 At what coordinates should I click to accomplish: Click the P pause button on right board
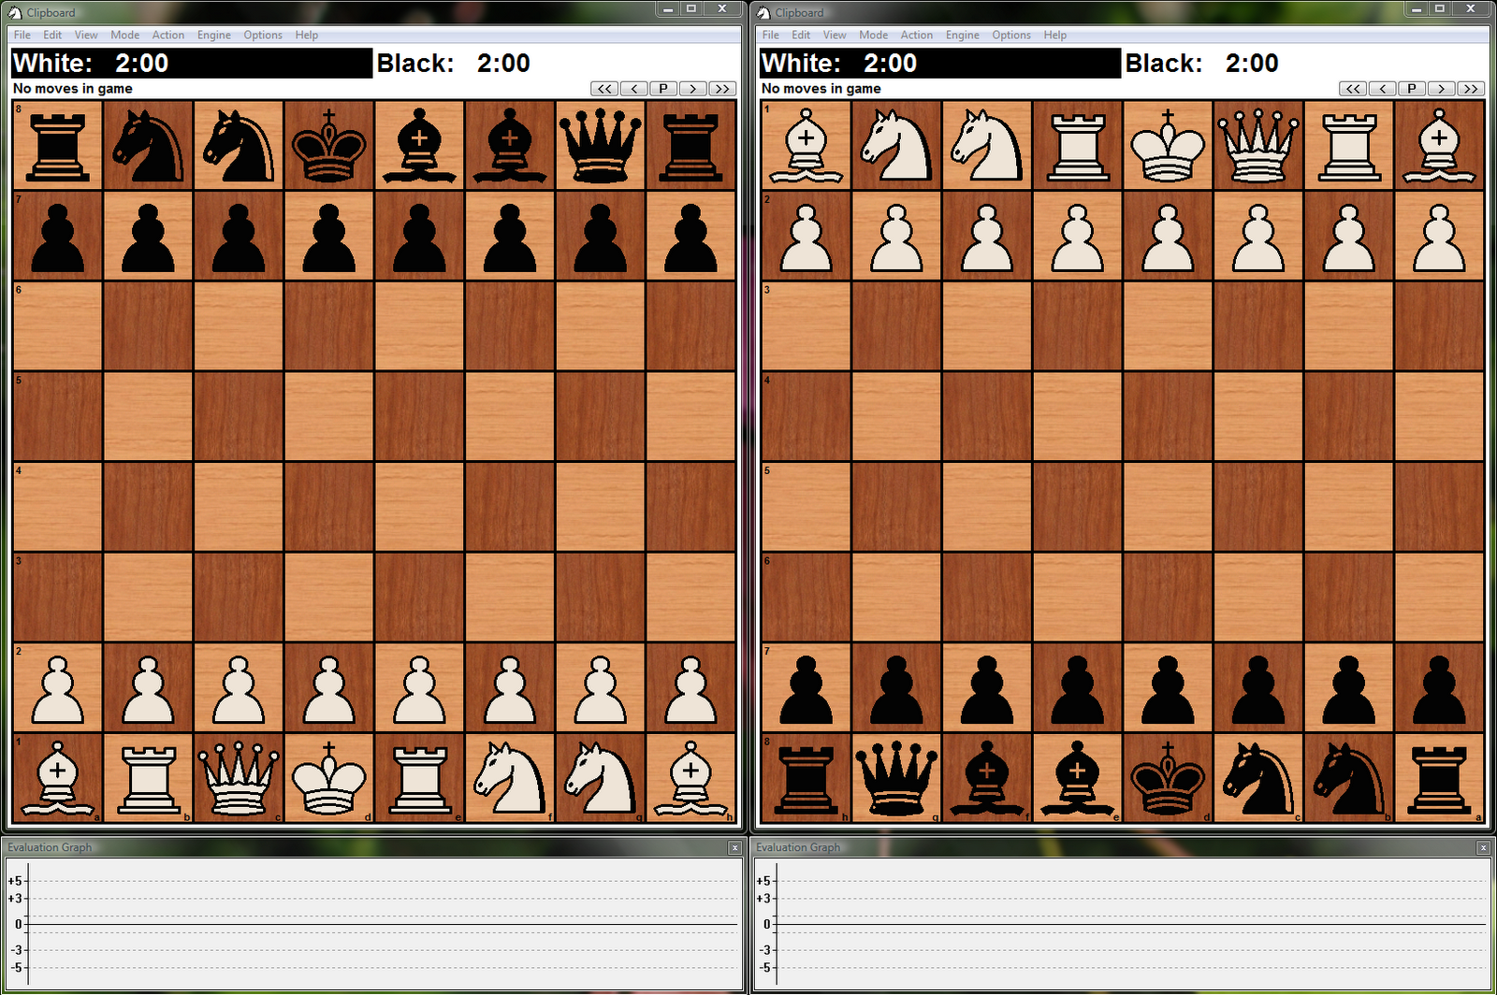point(1411,88)
